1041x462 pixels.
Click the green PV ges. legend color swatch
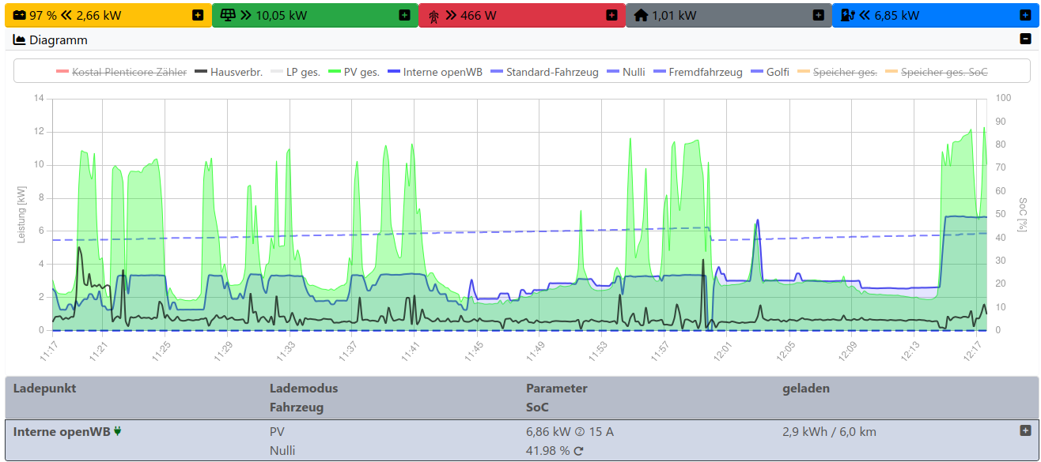(334, 72)
